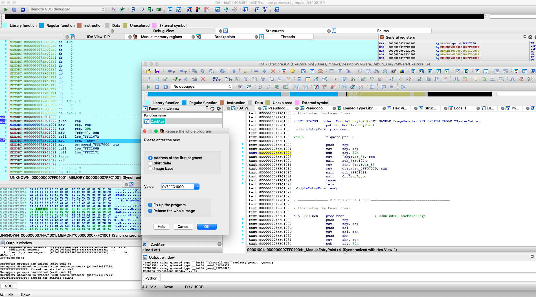Click the blue plus icon in top toolbar
This screenshot has width=536, height=297.
(x=264, y=71)
